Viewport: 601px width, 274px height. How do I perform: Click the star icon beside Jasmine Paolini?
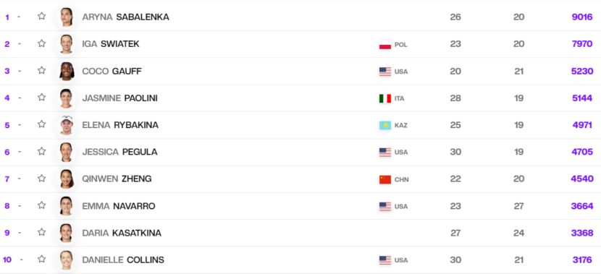coord(42,97)
